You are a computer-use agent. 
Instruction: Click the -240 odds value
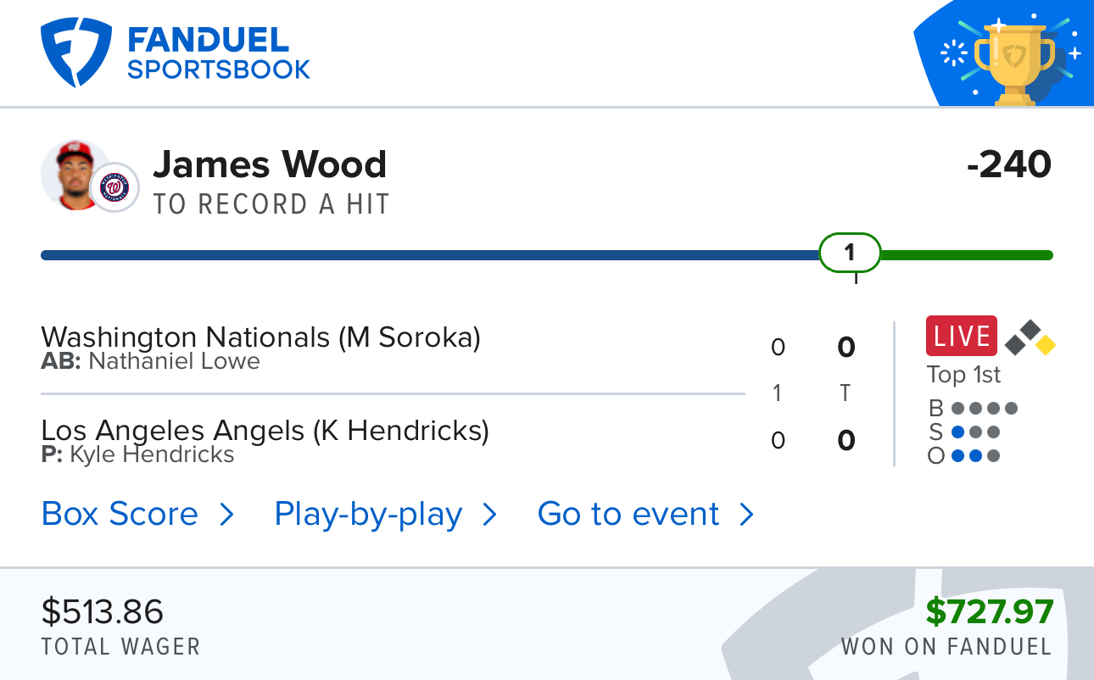pos(1009,164)
